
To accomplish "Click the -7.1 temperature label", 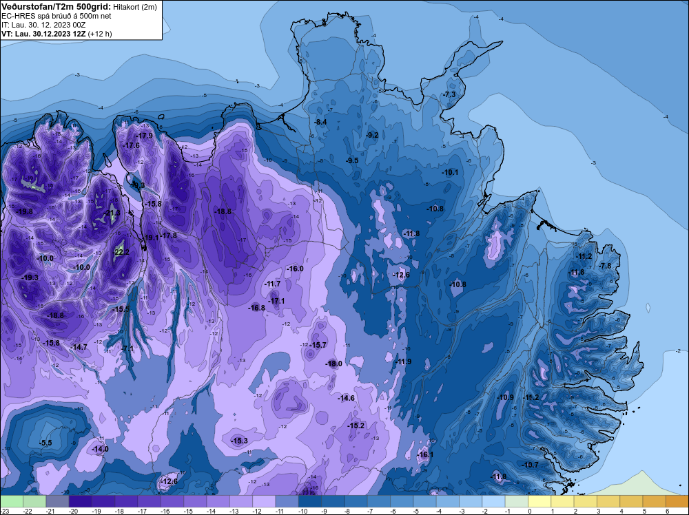I will pyautogui.click(x=127, y=348).
